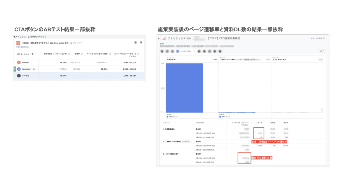Open the バリエーション filter funnel icon
Image resolution: width=343 pixels, height=192 pixels.
32,54
